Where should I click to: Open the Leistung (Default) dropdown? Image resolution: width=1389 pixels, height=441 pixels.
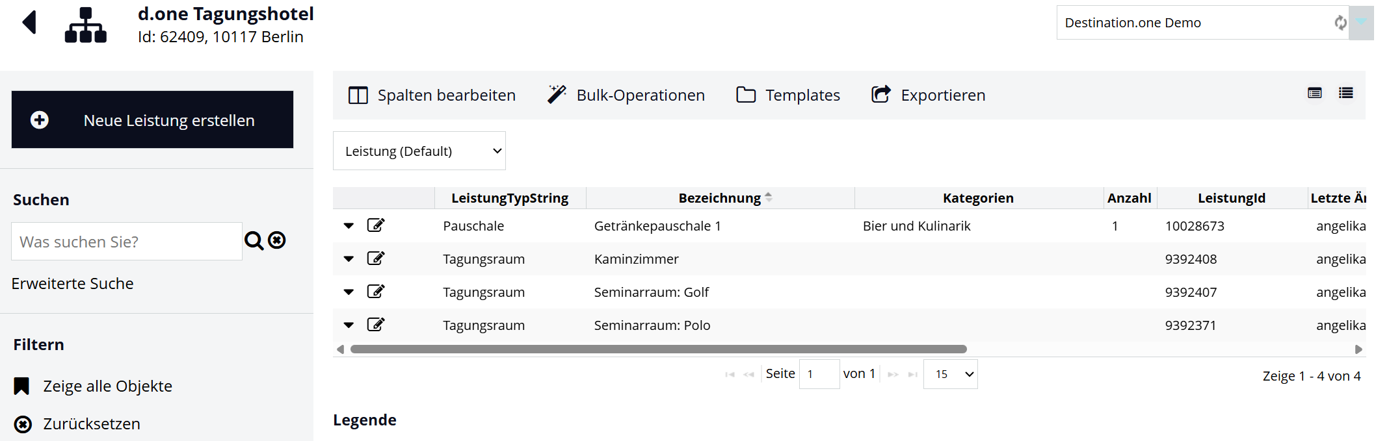click(x=419, y=151)
